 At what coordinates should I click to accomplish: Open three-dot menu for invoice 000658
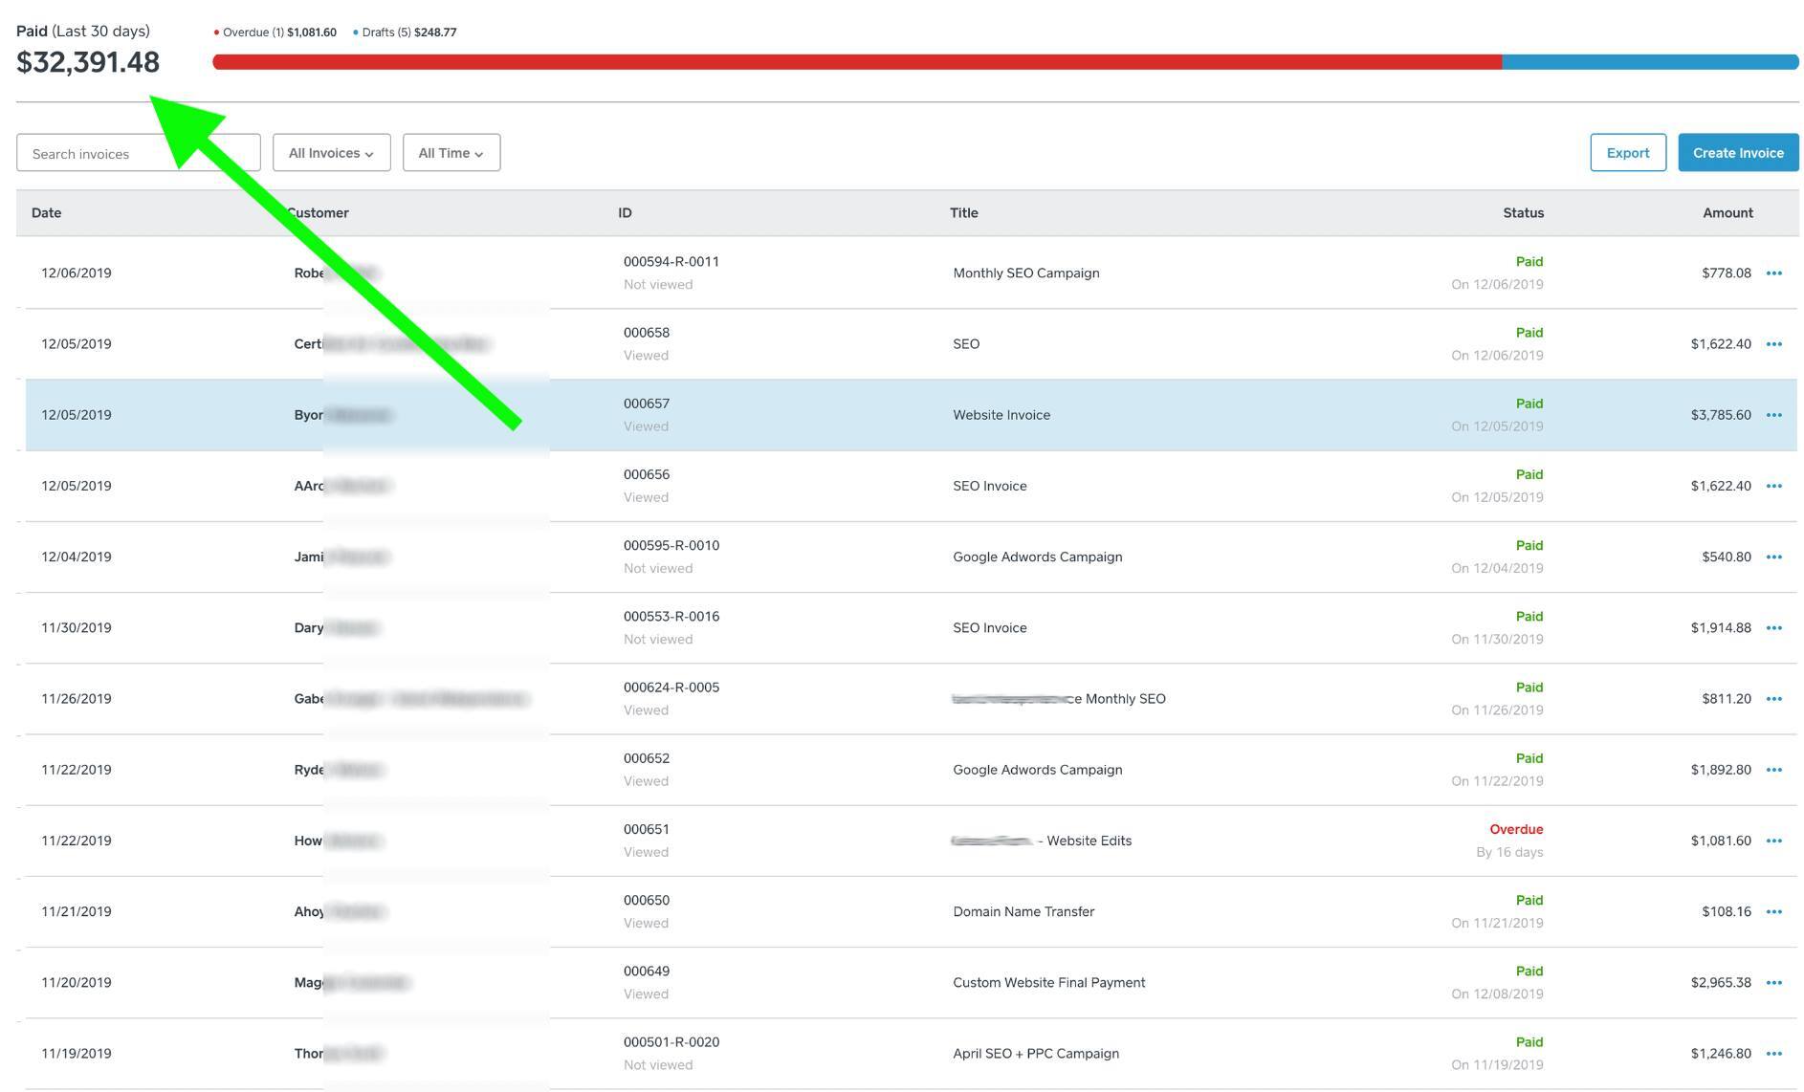(1773, 344)
